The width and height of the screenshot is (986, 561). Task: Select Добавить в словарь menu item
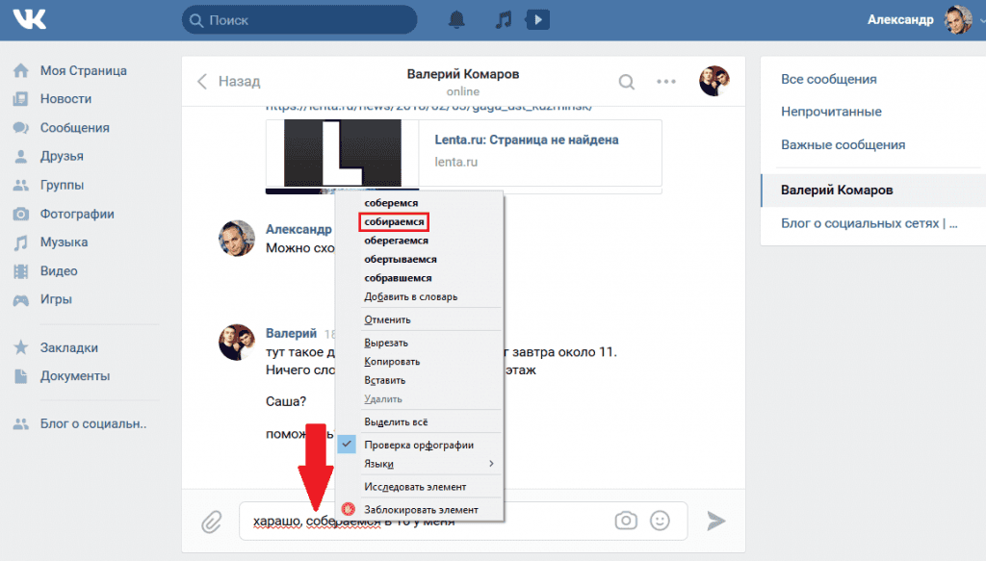tap(410, 296)
